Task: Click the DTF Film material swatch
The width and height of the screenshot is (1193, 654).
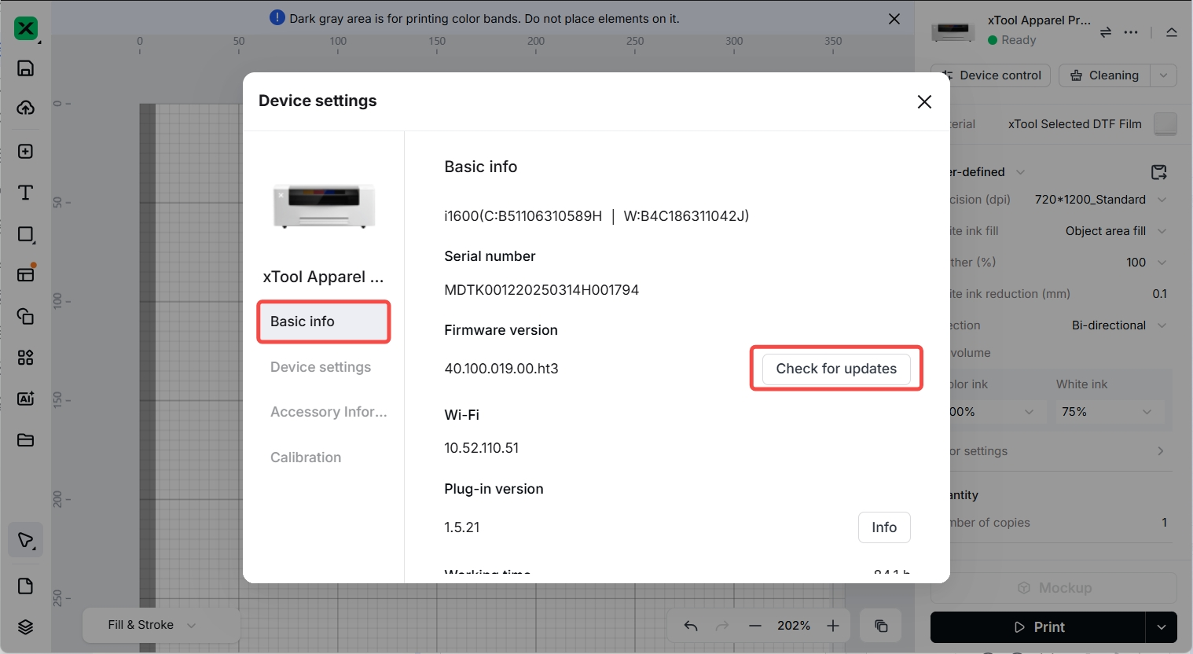Action: coord(1165,123)
